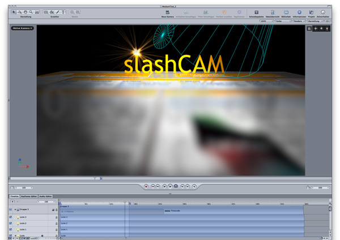Click the Filter hinzufügen icon
This screenshot has height=240, width=340.
pyautogui.click(x=206, y=12)
